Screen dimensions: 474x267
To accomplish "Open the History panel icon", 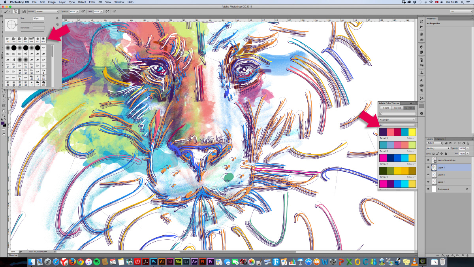I will pos(421,21).
